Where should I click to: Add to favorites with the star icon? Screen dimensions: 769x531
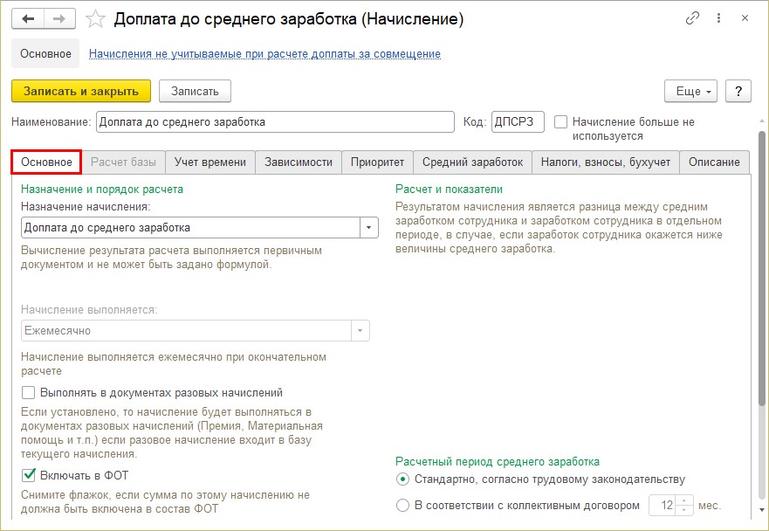tap(95, 19)
